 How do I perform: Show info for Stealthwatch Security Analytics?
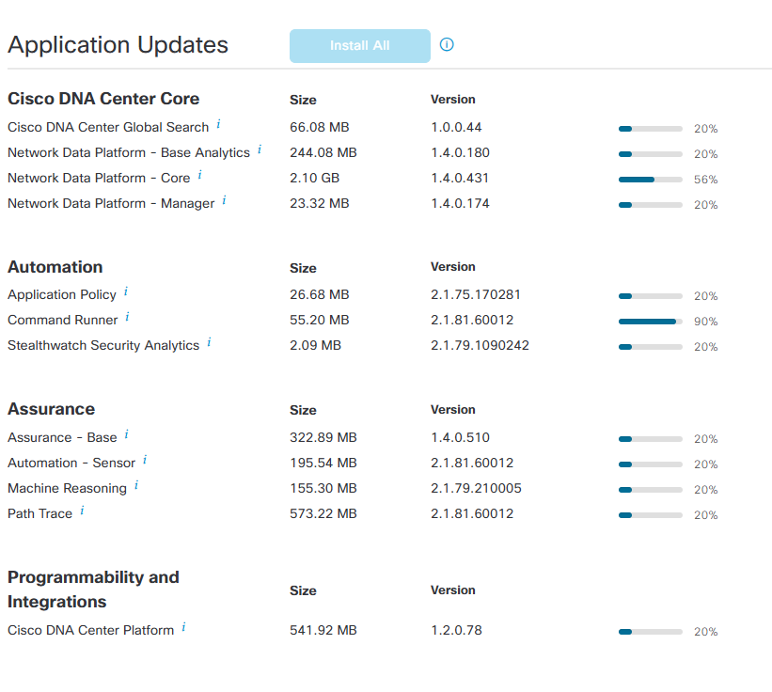click(x=210, y=342)
